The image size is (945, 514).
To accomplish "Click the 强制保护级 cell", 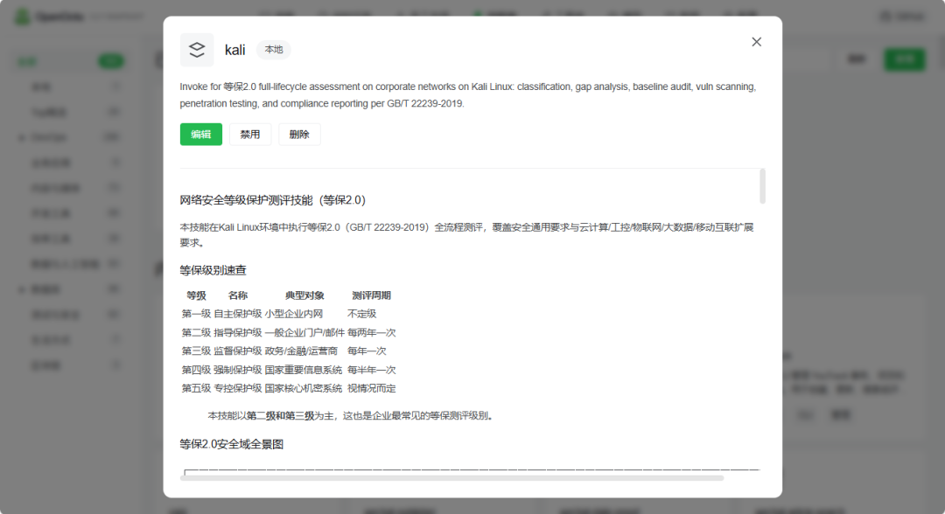I will (238, 370).
